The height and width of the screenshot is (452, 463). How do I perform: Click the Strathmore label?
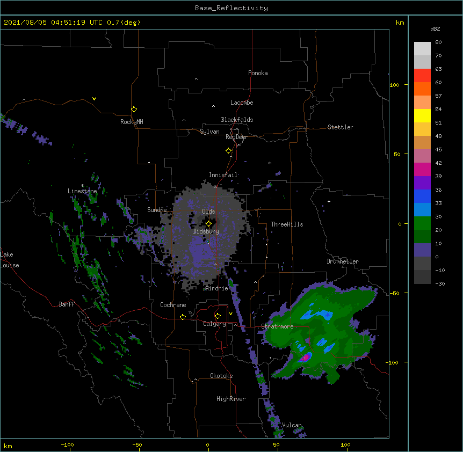(x=277, y=326)
